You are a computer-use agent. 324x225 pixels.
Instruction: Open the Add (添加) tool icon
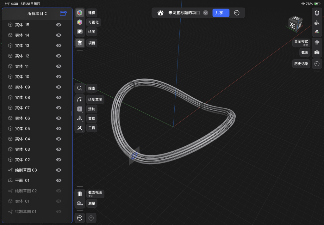point(80,109)
